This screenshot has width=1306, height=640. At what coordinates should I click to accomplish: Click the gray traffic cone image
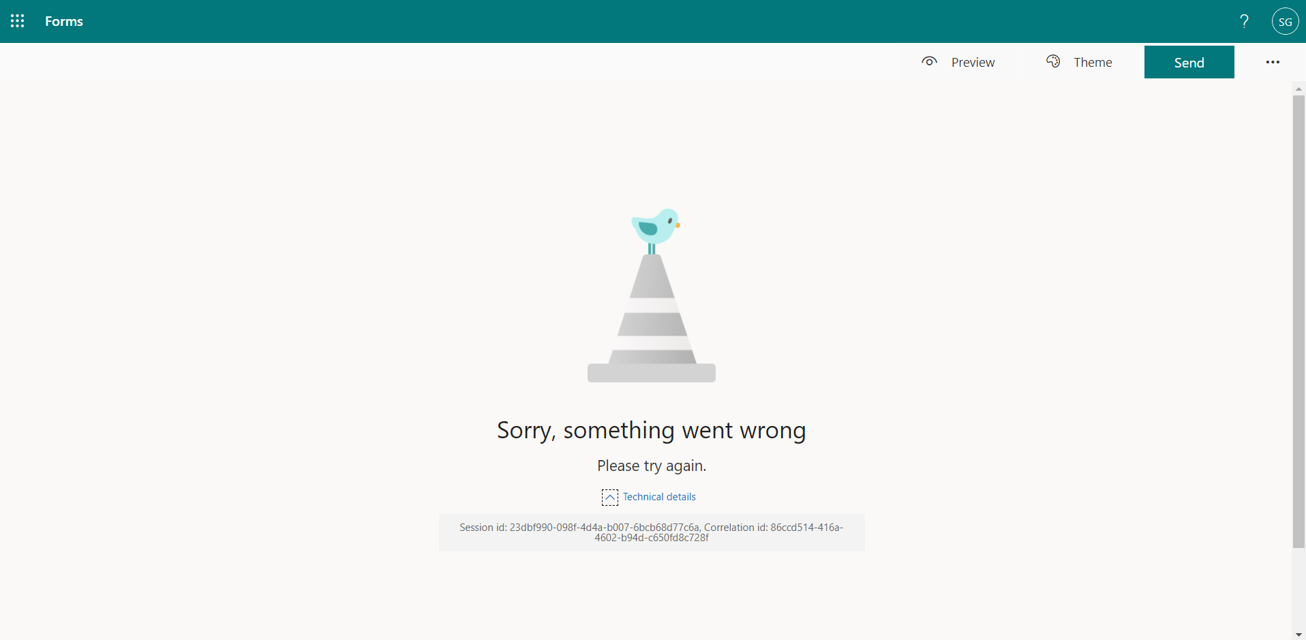coord(652,318)
